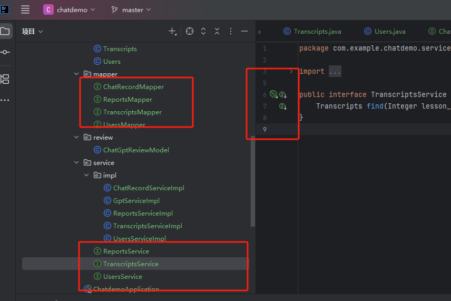This screenshot has width=451, height=301.
Task: Open UsersMapper interface
Action: [124, 124]
